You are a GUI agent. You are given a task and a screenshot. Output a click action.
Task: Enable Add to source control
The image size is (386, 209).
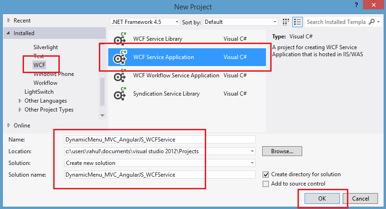(266, 184)
